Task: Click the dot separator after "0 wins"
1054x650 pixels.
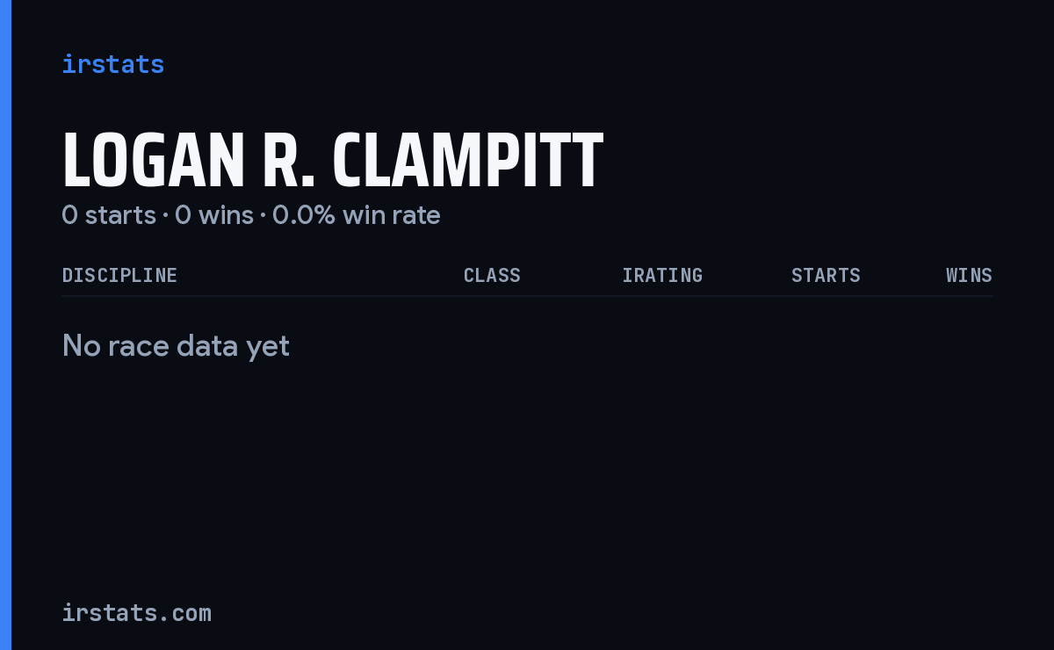Action: point(263,216)
